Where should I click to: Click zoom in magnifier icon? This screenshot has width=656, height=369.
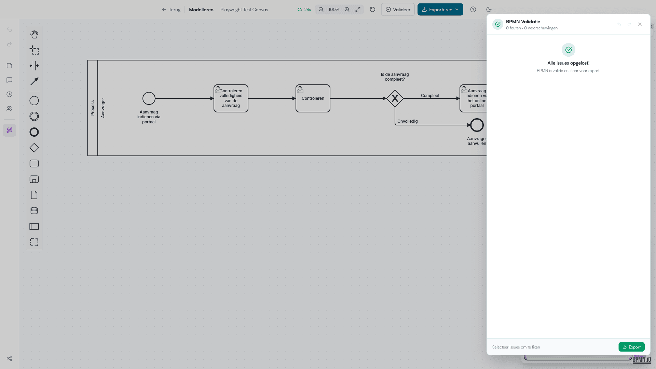[347, 10]
